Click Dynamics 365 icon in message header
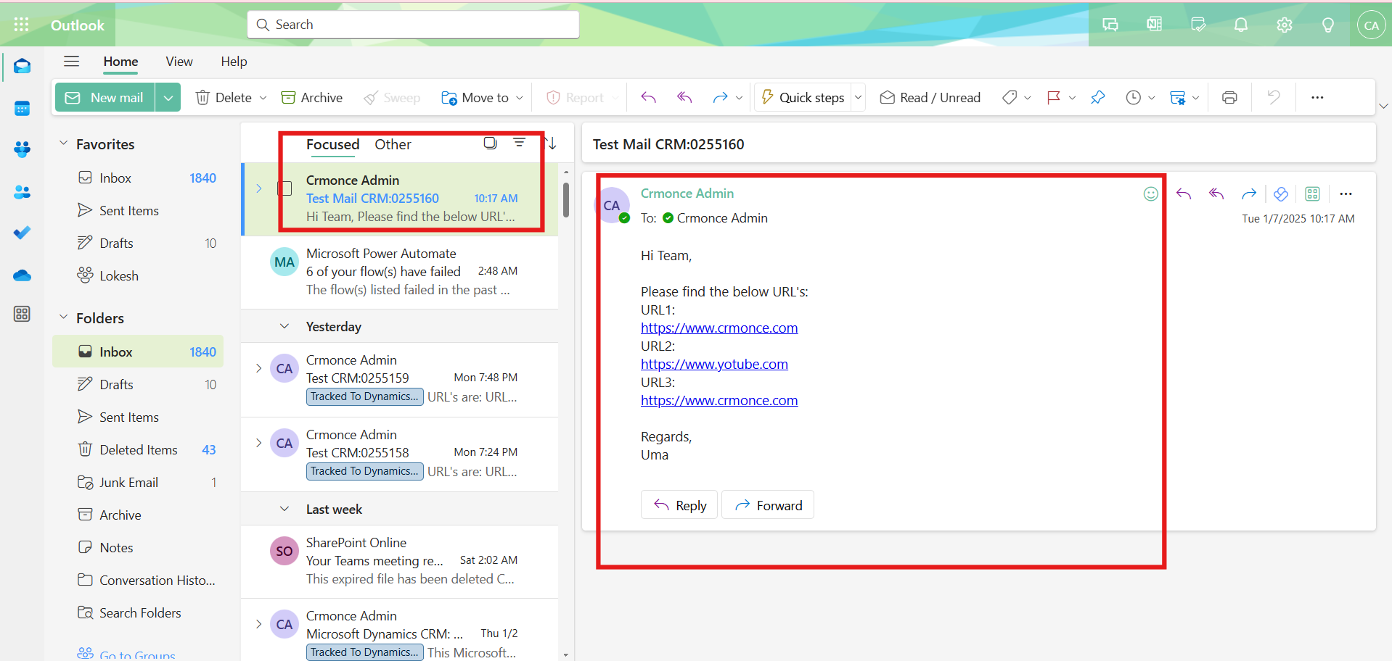The height and width of the screenshot is (661, 1392). coord(1281,194)
